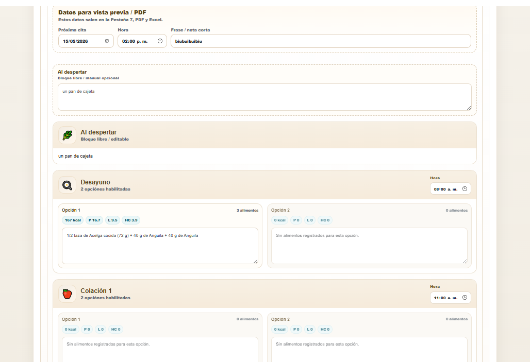Click the Colación 1 '2 opciónes habilitadas' label
This screenshot has width=530, height=362.
coord(105,298)
